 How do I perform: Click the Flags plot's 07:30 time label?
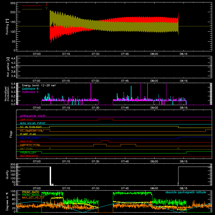[95, 162]
